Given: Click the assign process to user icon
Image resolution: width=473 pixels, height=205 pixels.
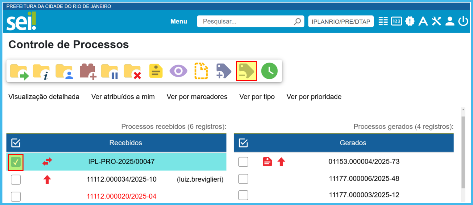Looking at the screenshot, I should click(x=64, y=71).
